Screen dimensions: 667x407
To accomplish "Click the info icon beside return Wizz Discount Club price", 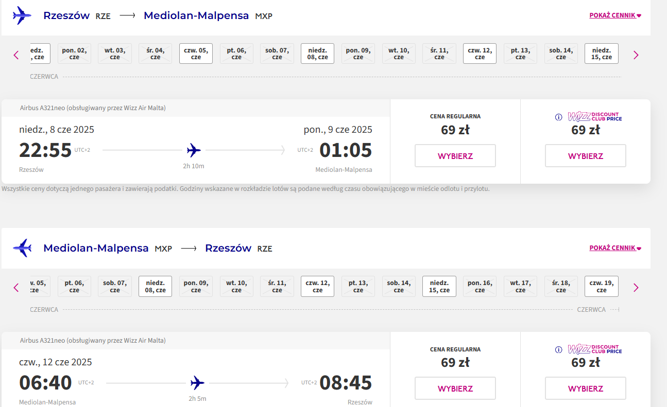I will click(x=558, y=350).
